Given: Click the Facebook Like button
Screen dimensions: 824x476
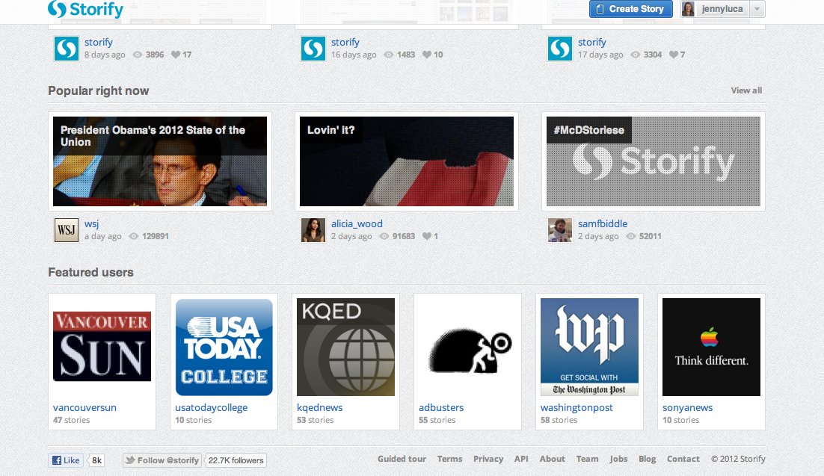Looking at the screenshot, I should 66,460.
